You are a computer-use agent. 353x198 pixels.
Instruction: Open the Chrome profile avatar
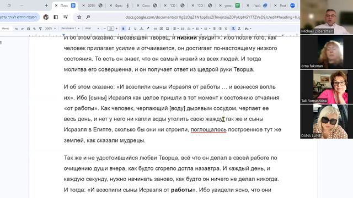tap(46, 17)
